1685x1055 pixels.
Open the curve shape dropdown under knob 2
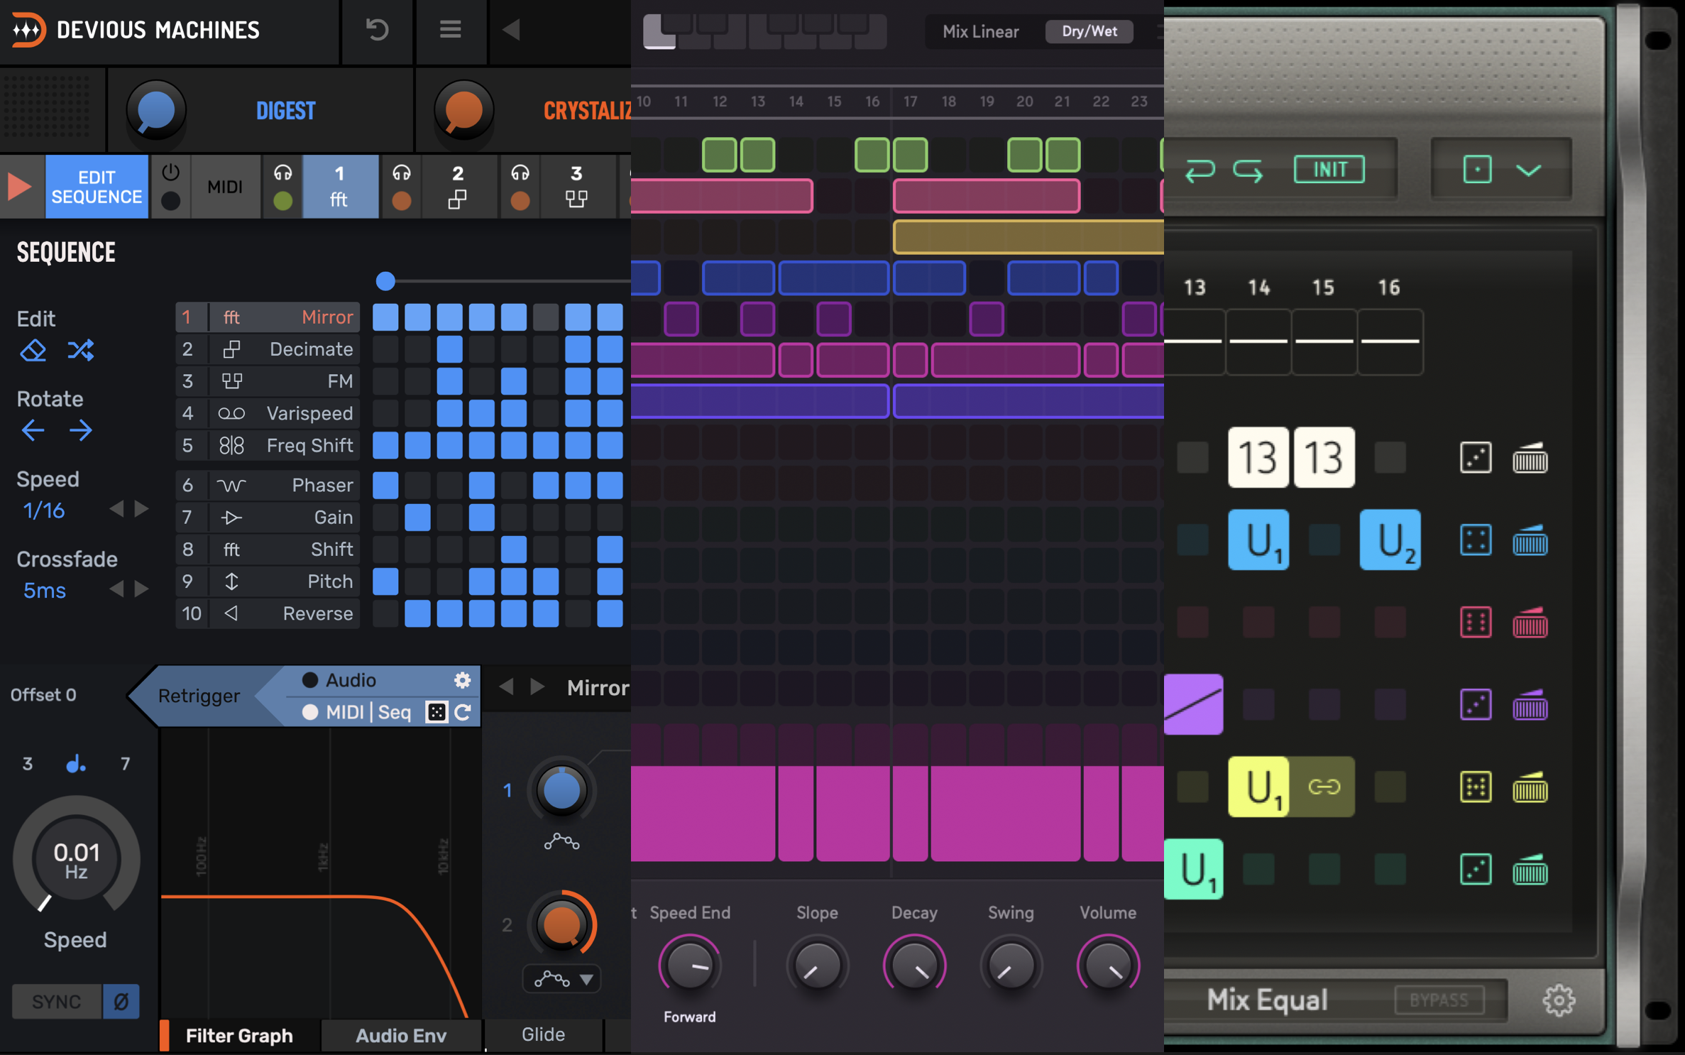point(586,980)
